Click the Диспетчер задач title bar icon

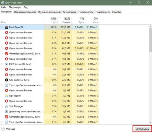coord(2,2)
